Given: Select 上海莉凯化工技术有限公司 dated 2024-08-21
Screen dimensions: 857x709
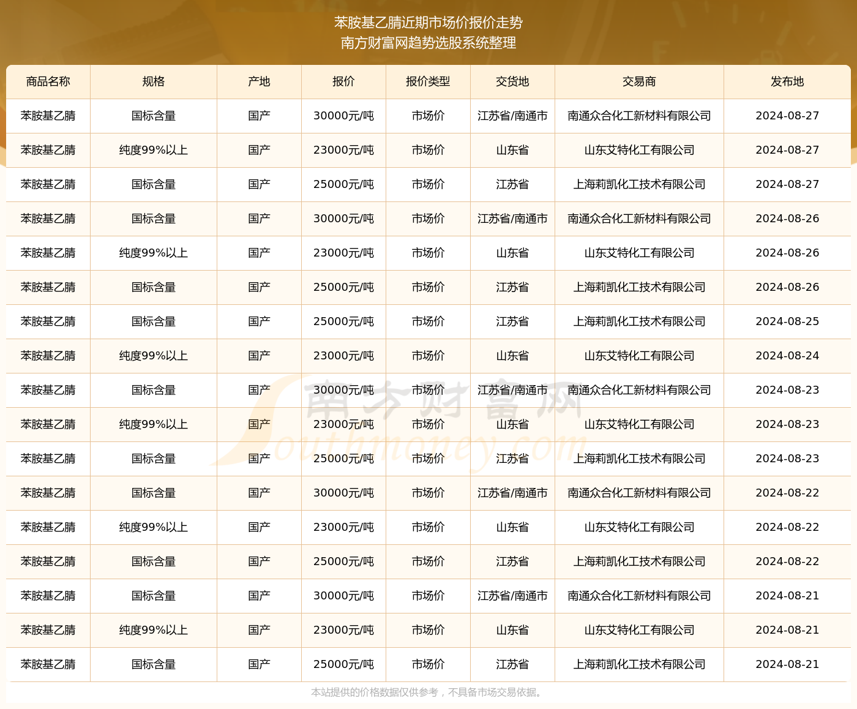Looking at the screenshot, I should click(639, 664).
